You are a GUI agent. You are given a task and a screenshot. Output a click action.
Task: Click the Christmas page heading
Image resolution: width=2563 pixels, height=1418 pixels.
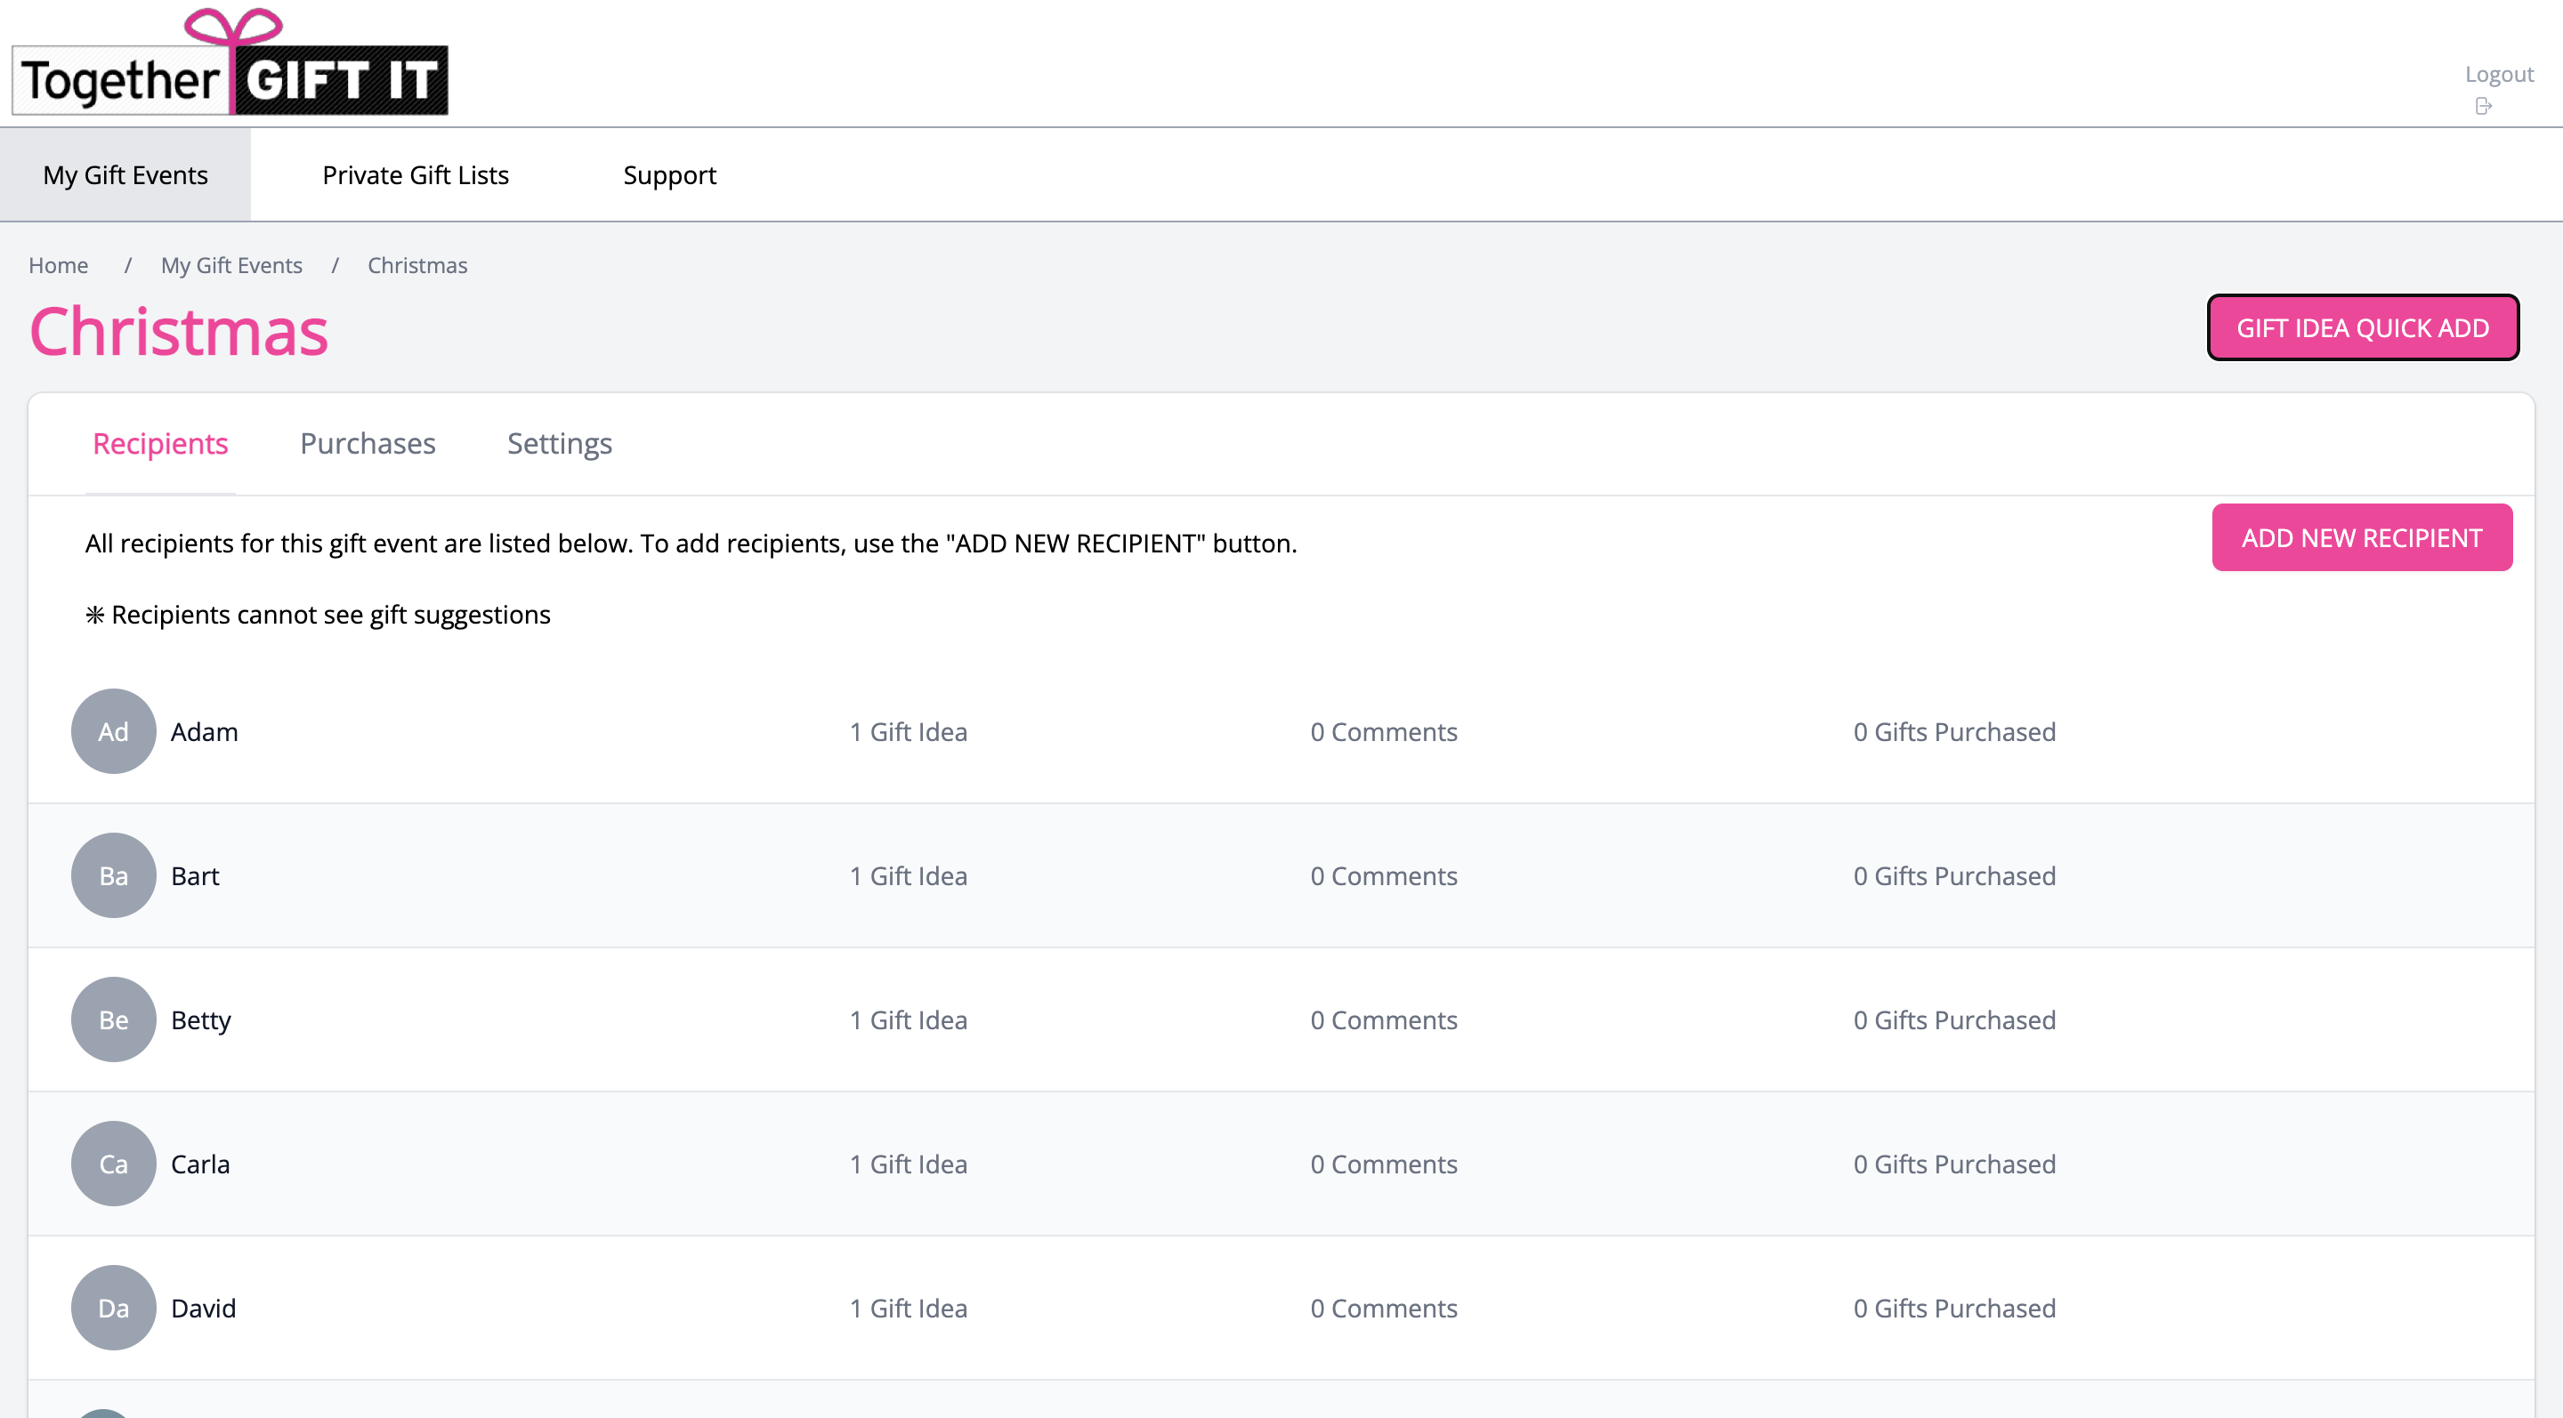pos(179,331)
